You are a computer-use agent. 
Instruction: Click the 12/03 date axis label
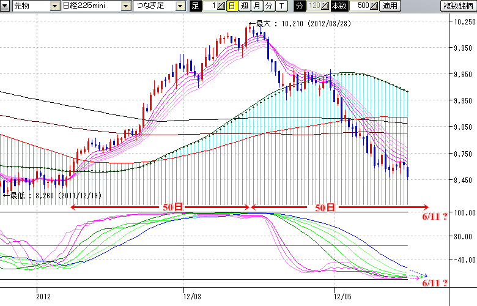[x=192, y=297]
